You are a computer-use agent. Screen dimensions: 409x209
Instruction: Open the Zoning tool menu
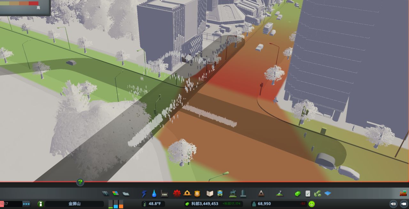click(116, 193)
